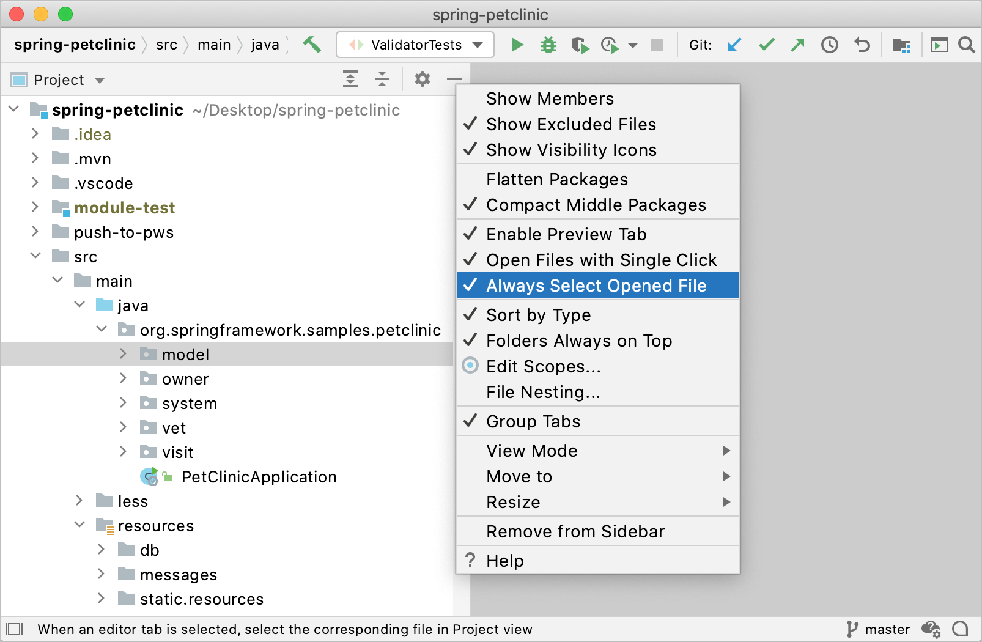Push commits with green arrow icon
The height and width of the screenshot is (642, 982).
pos(797,45)
